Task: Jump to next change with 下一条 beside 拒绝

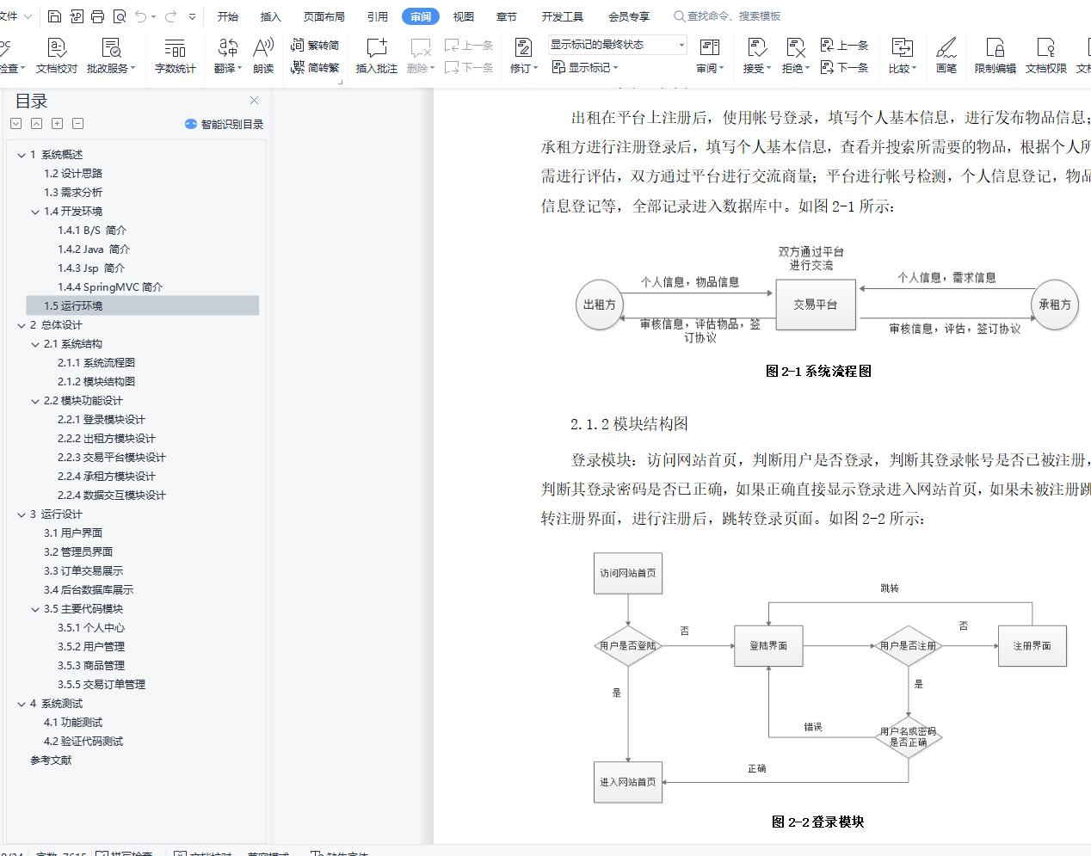Action: (844, 67)
